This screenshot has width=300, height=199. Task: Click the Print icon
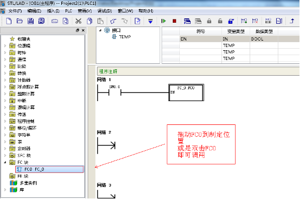55,21
